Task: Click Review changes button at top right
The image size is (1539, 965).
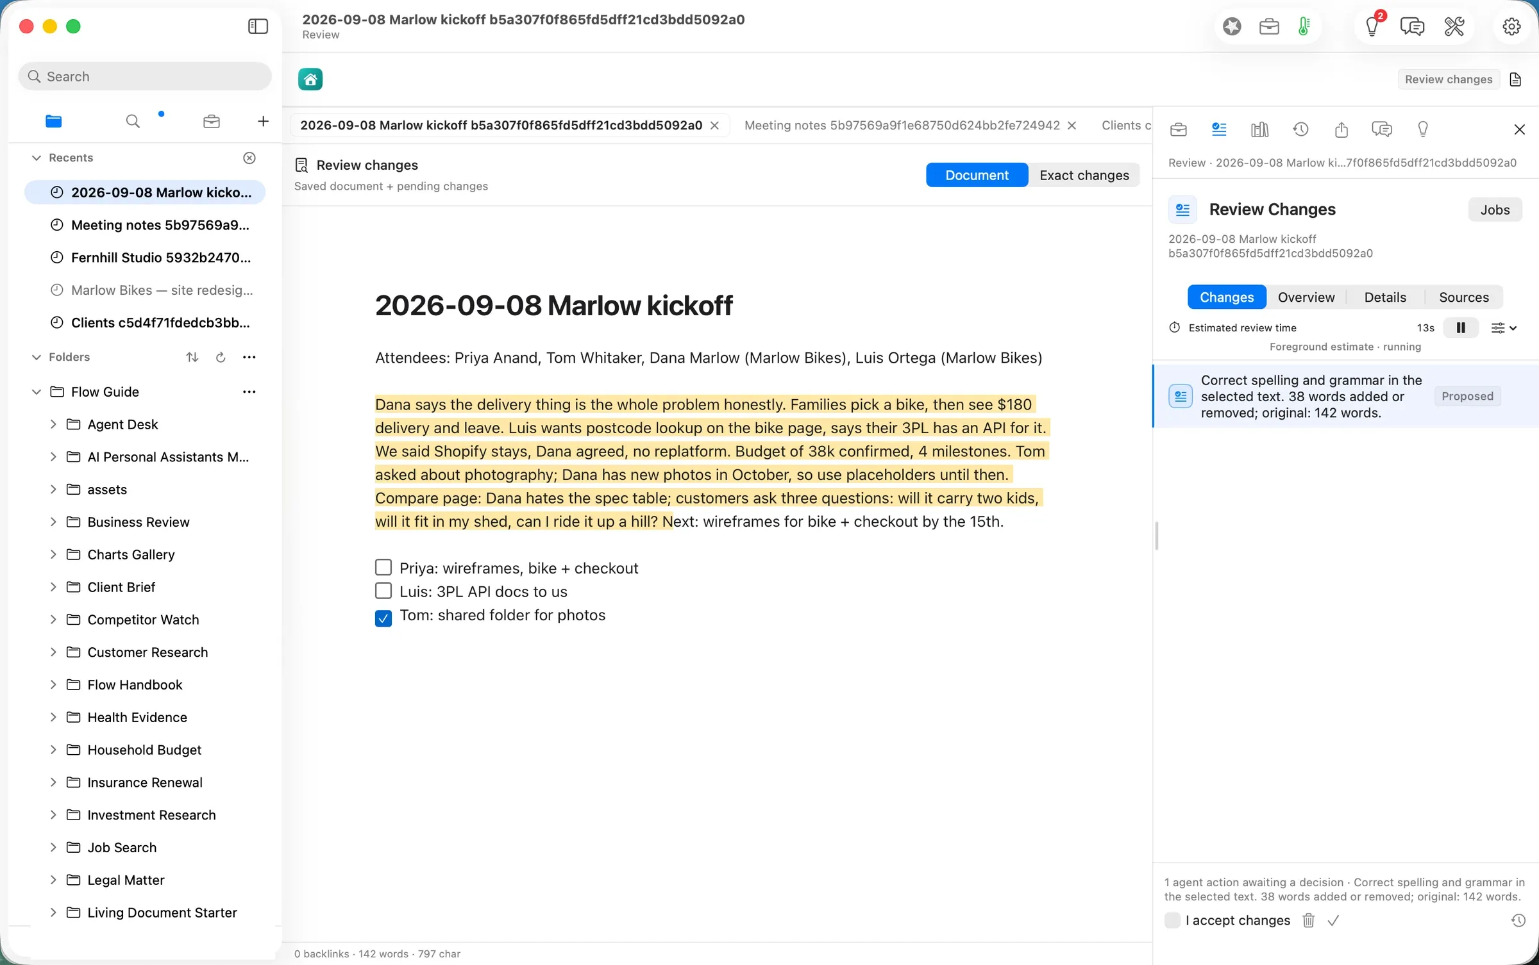Action: point(1448,79)
